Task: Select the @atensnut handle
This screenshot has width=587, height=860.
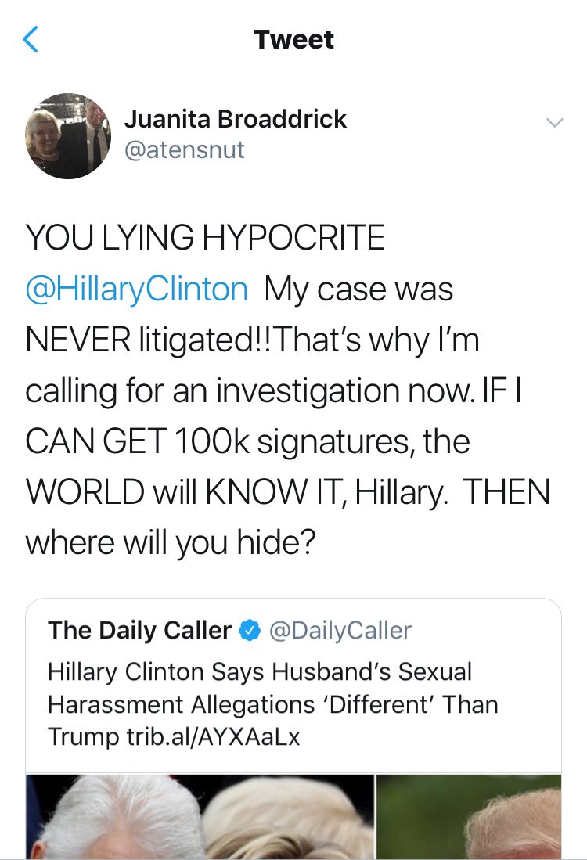Action: (185, 149)
